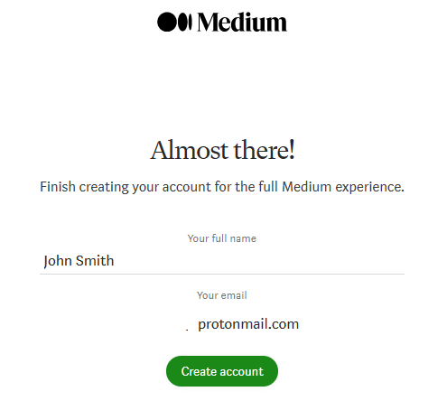Screen dimensions: 447x410
Task: Click the Medium wordmark text
Action: point(242,23)
